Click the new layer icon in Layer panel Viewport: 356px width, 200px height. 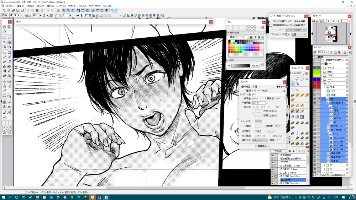click(x=331, y=52)
